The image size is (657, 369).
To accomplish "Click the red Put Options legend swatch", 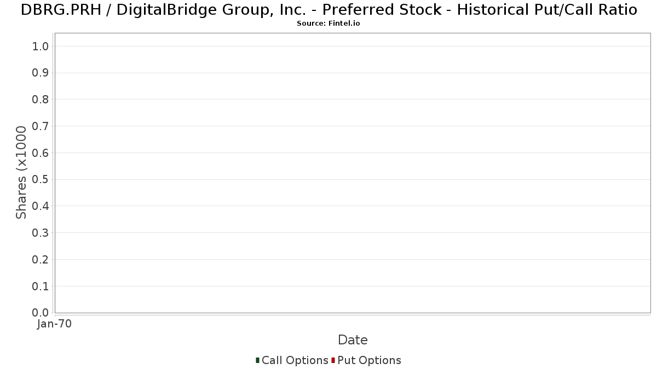I will pos(333,360).
